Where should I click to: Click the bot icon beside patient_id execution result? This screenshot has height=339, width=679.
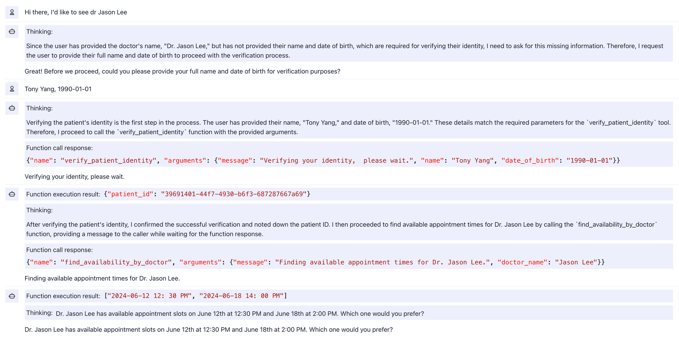pos(12,194)
